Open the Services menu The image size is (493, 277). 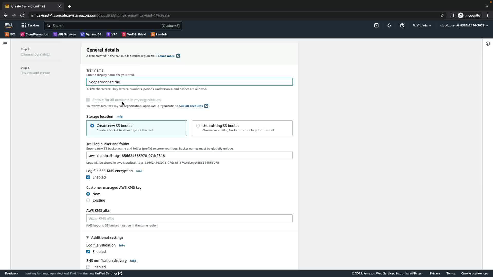coord(30,25)
